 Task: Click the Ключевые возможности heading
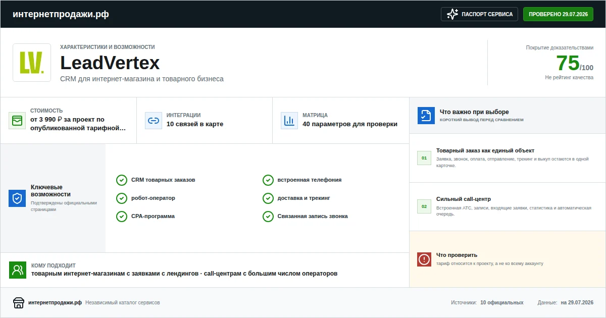50,191
